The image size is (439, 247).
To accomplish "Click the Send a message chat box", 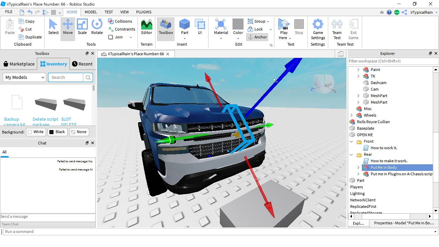I will pyautogui.click(x=48, y=216).
